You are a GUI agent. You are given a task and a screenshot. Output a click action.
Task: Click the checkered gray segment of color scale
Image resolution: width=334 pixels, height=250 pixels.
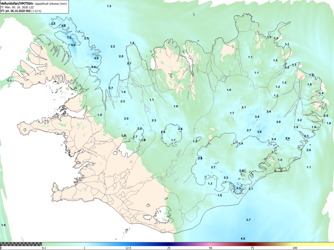21,244
